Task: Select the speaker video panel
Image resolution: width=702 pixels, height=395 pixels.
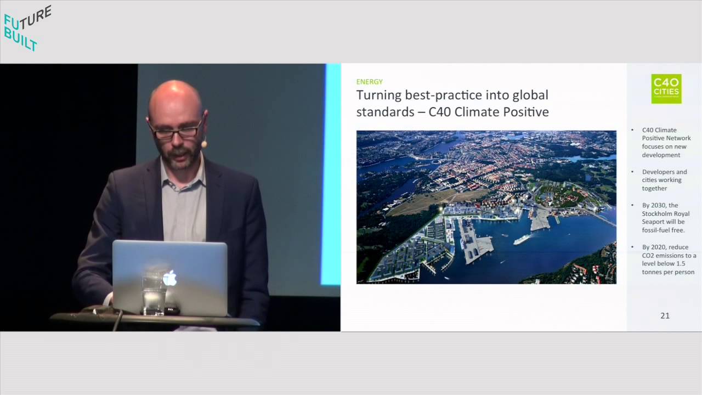Action: click(x=170, y=198)
